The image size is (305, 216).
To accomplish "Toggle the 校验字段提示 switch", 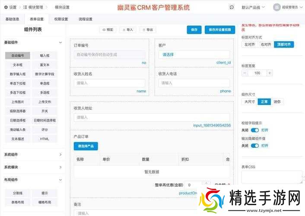I will (x=255, y=130).
